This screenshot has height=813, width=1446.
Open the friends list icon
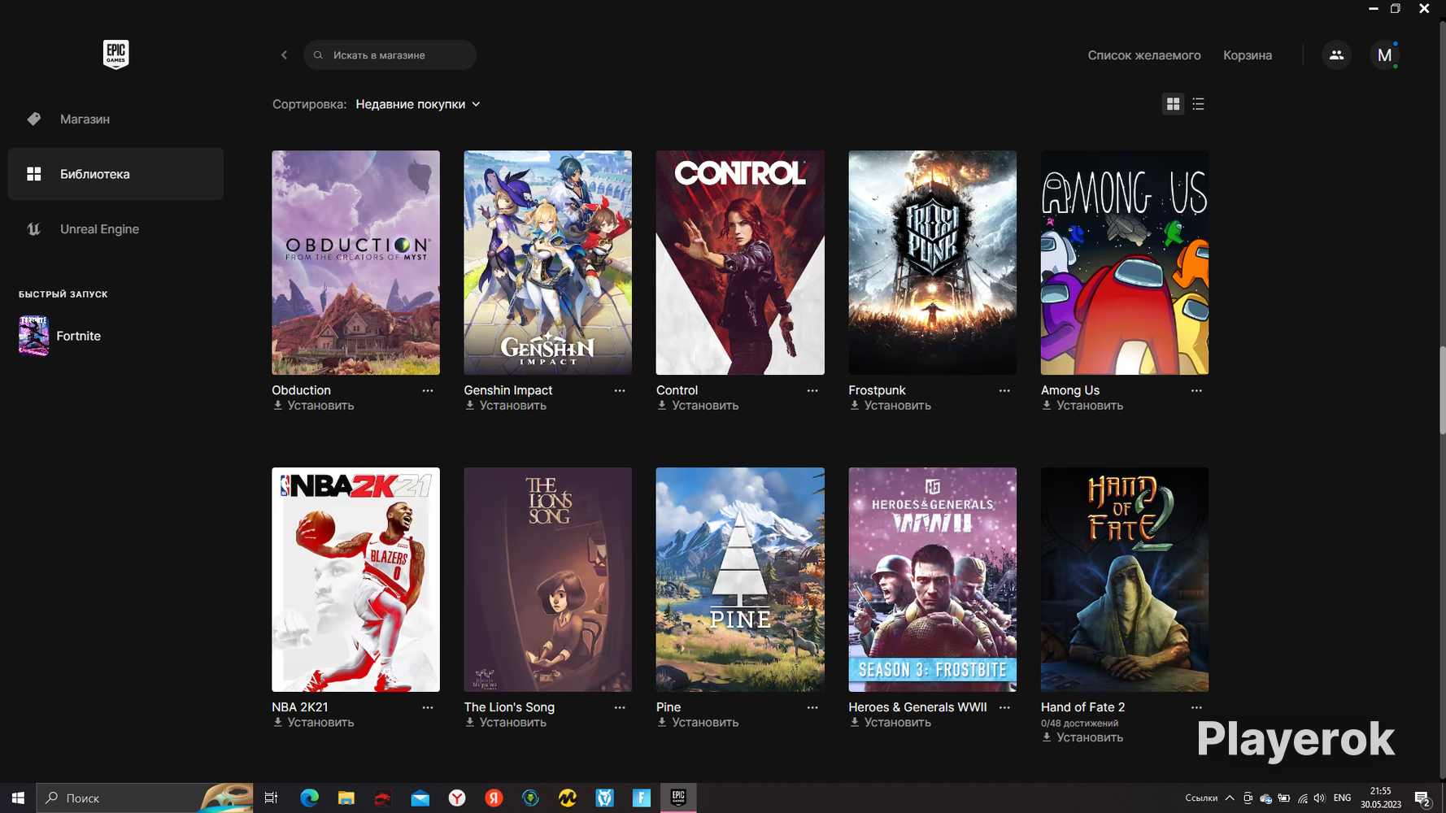pos(1336,55)
